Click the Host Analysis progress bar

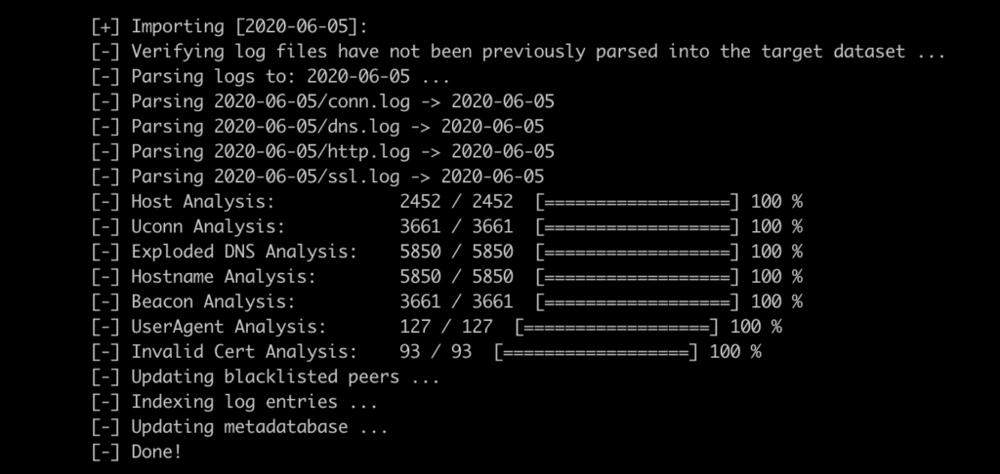click(x=637, y=202)
